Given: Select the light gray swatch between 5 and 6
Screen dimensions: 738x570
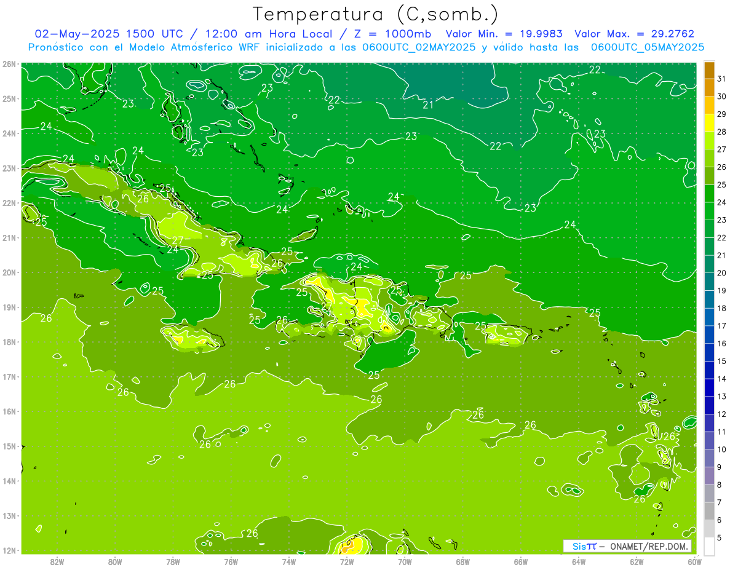Looking at the screenshot, I should click(x=709, y=528).
